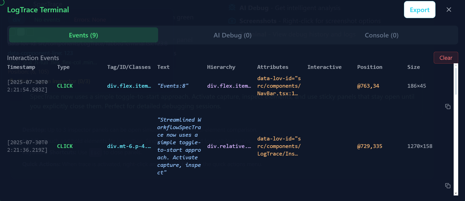Click the NavBar.tsx attributes cell
The image size is (465, 201).
pos(279,86)
